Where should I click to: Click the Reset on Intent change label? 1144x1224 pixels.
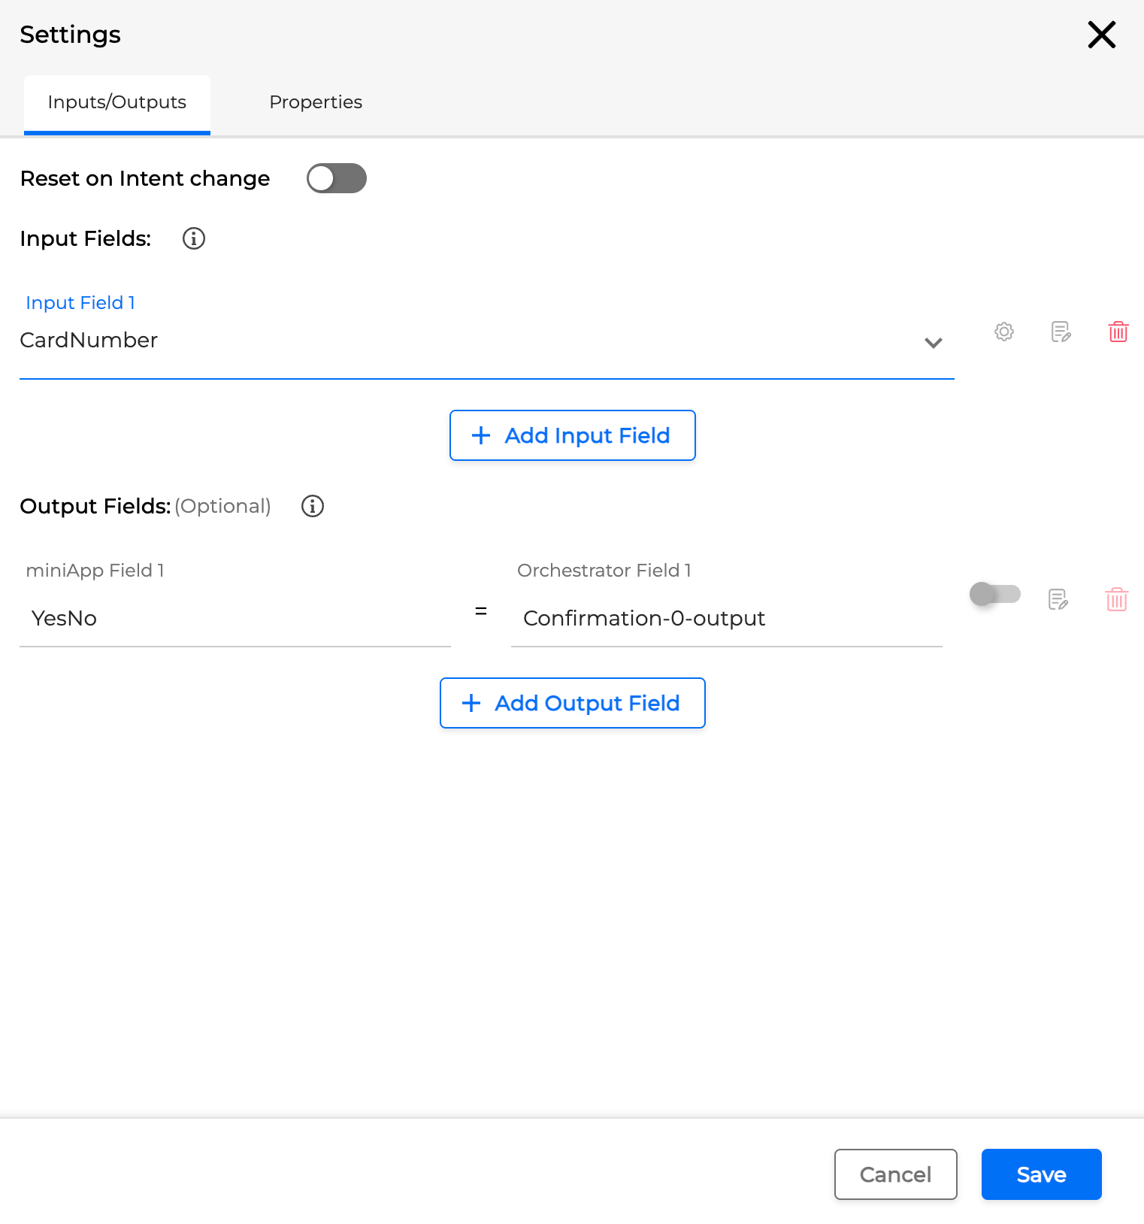pyautogui.click(x=145, y=178)
